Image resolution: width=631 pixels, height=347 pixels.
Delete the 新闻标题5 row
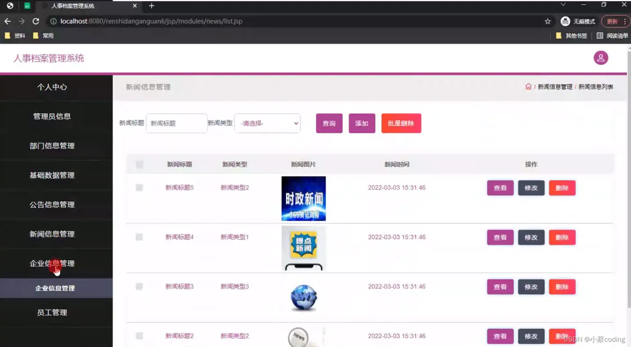click(562, 188)
